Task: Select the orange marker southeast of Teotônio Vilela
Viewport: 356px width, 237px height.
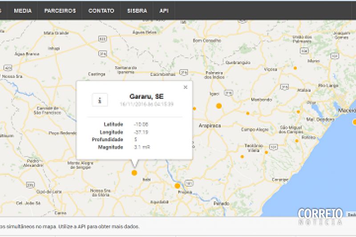Action: 267,153
